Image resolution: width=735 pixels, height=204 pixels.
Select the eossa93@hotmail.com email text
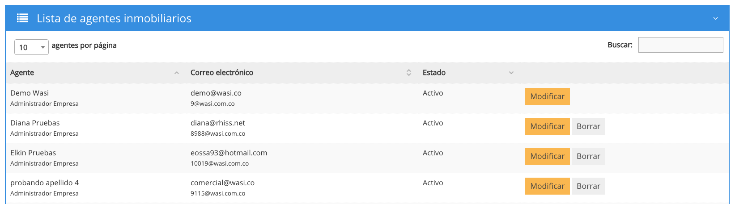(x=229, y=153)
